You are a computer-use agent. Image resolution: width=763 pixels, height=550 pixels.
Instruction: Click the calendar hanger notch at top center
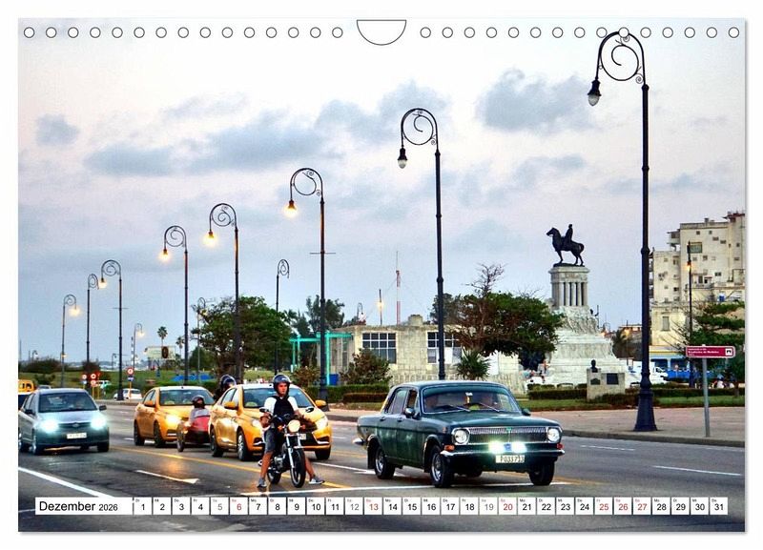(x=381, y=31)
